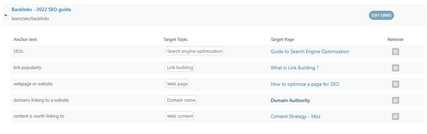Click the Target Topic column header
This screenshot has width=427, height=134.
[175, 40]
